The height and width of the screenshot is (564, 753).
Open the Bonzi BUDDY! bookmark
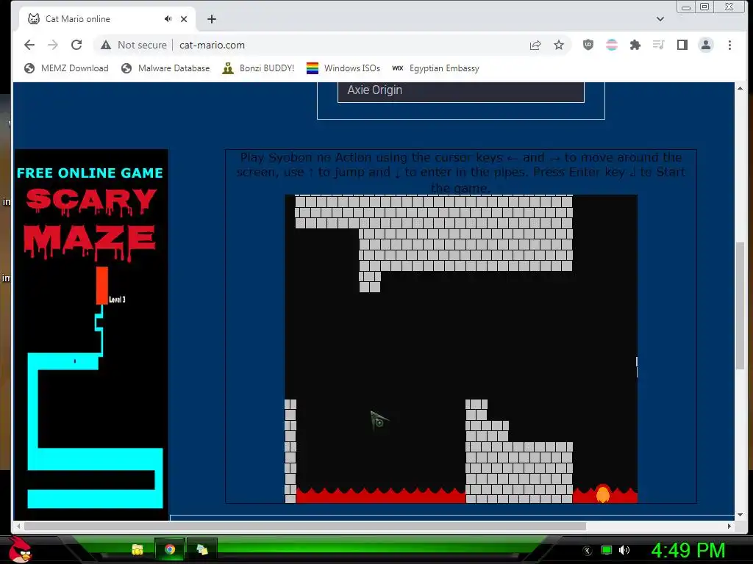pyautogui.click(x=258, y=68)
